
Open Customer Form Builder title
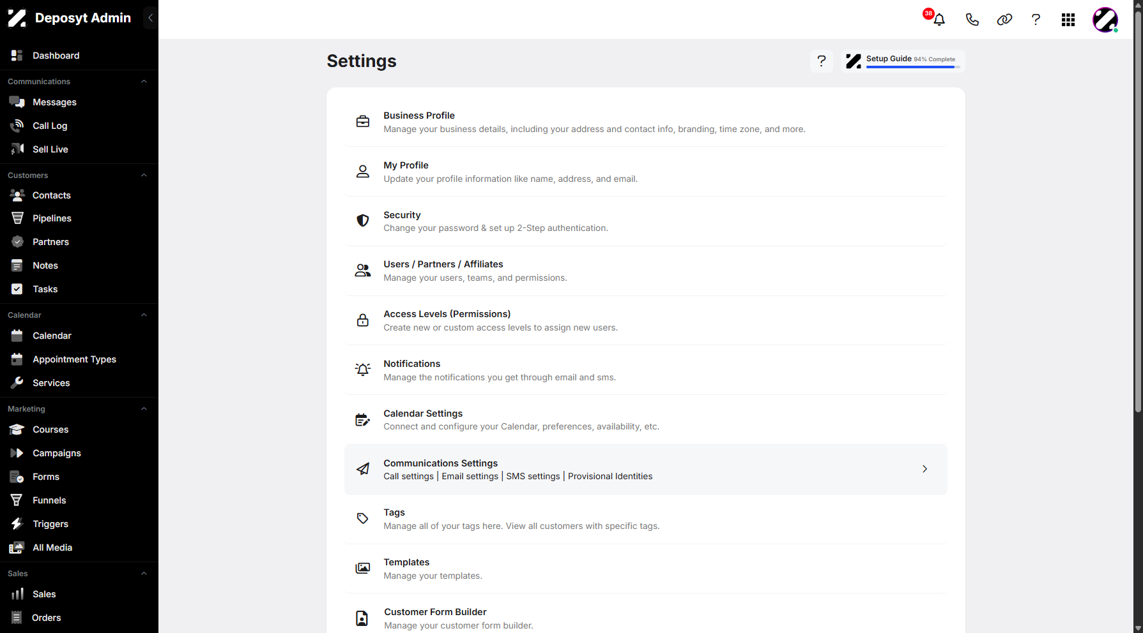coord(435,612)
